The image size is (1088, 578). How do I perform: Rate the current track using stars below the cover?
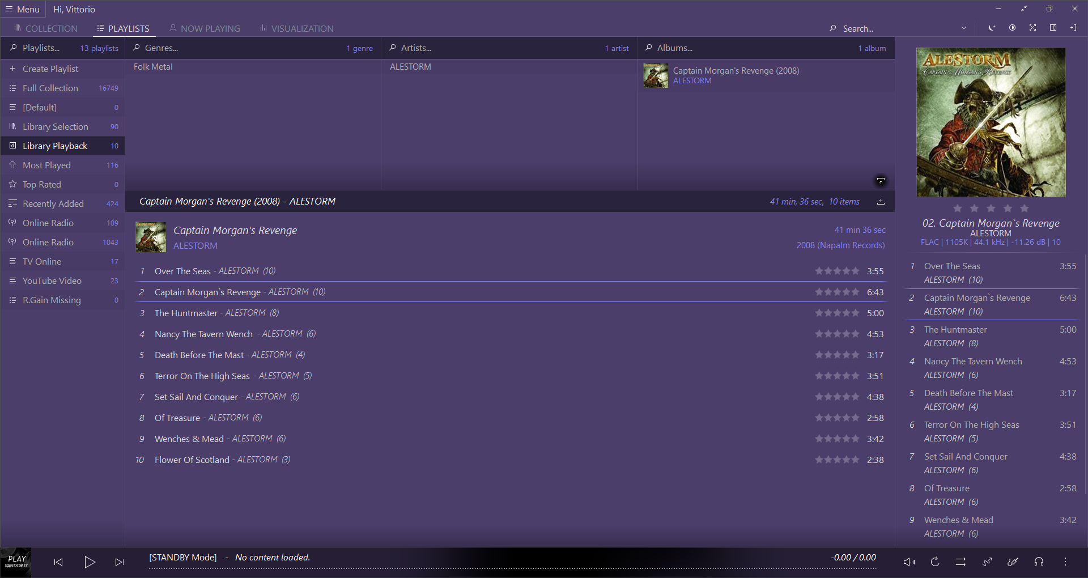coord(991,209)
